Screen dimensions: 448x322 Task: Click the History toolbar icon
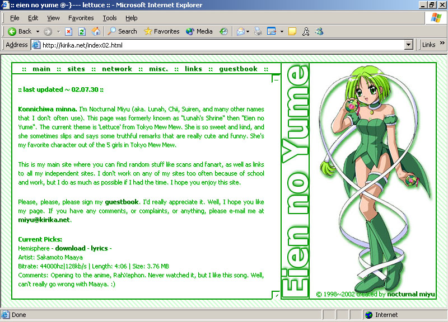pos(224,31)
